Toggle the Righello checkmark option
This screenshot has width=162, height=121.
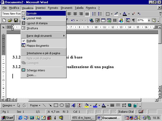coord(43,41)
